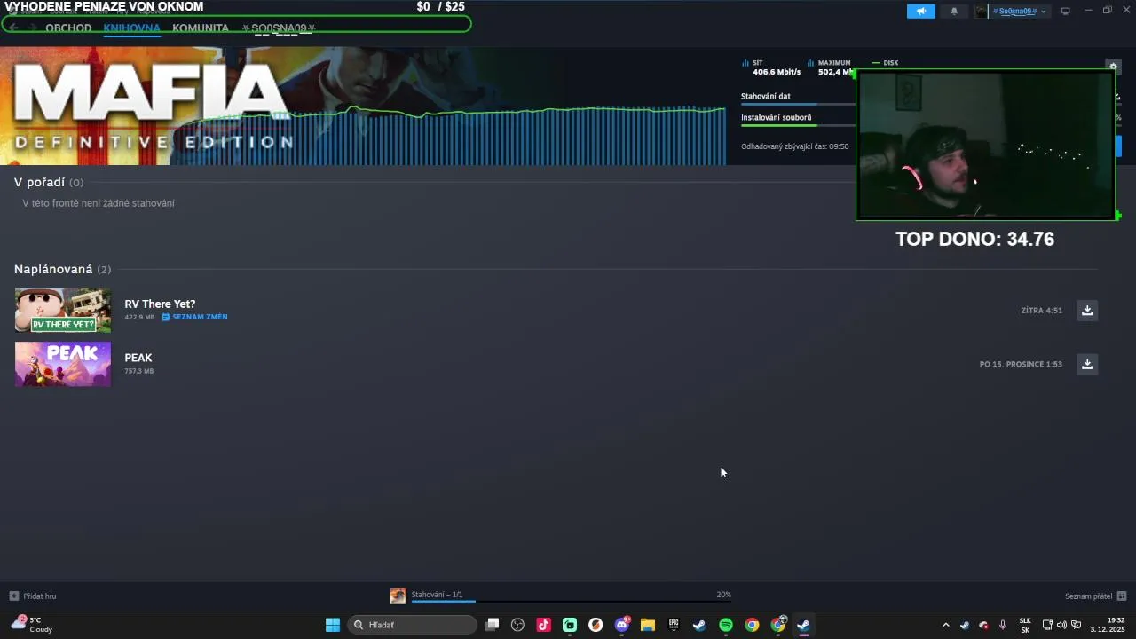Open File Explorer from taskbar
Viewport: 1136px width, 639px height.
click(648, 625)
